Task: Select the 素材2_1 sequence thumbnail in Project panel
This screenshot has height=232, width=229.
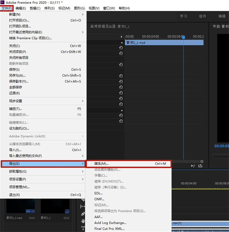Action: 55,206
